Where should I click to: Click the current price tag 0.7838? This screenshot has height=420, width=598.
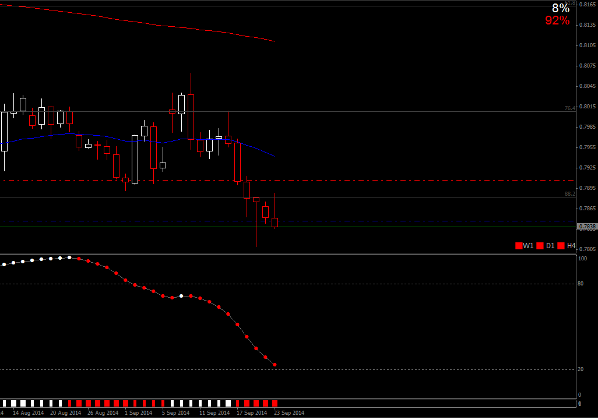pyautogui.click(x=588, y=227)
